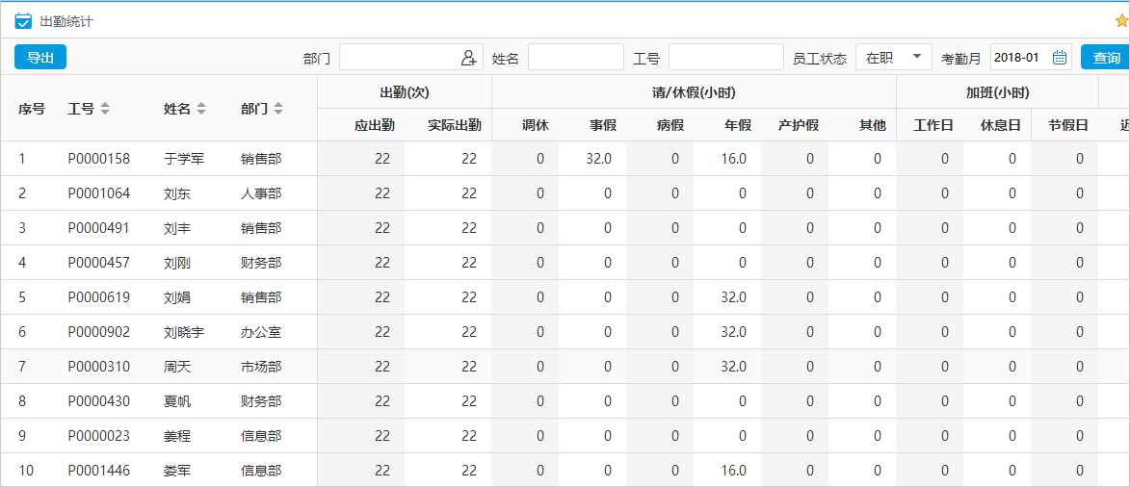
Task: Select the row for employee 于学军
Action: 184,159
